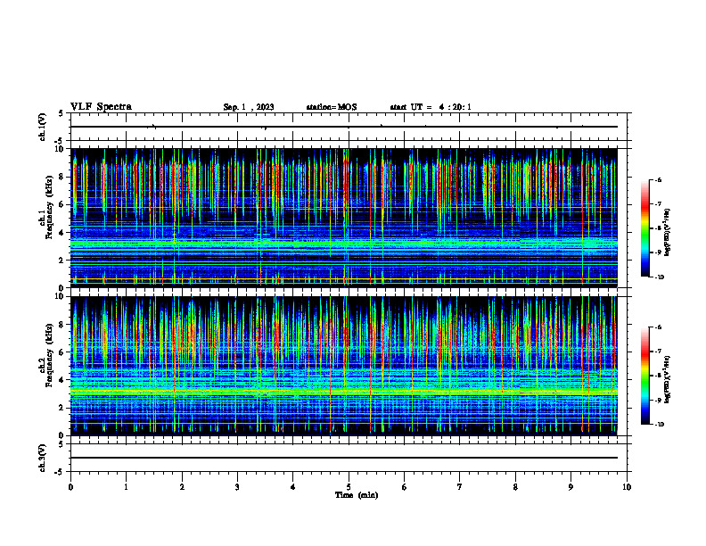The image size is (706, 546).
Task: Click time axis tick label "4"
Action: click(292, 487)
